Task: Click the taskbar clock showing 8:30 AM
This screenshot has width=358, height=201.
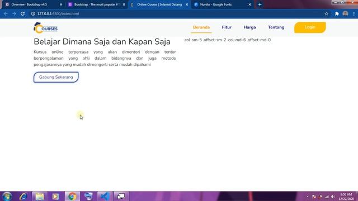Action: coord(346,197)
